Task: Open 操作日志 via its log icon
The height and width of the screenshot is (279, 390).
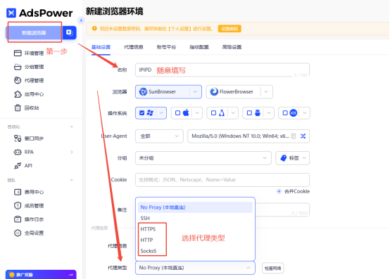Action: coord(18,219)
